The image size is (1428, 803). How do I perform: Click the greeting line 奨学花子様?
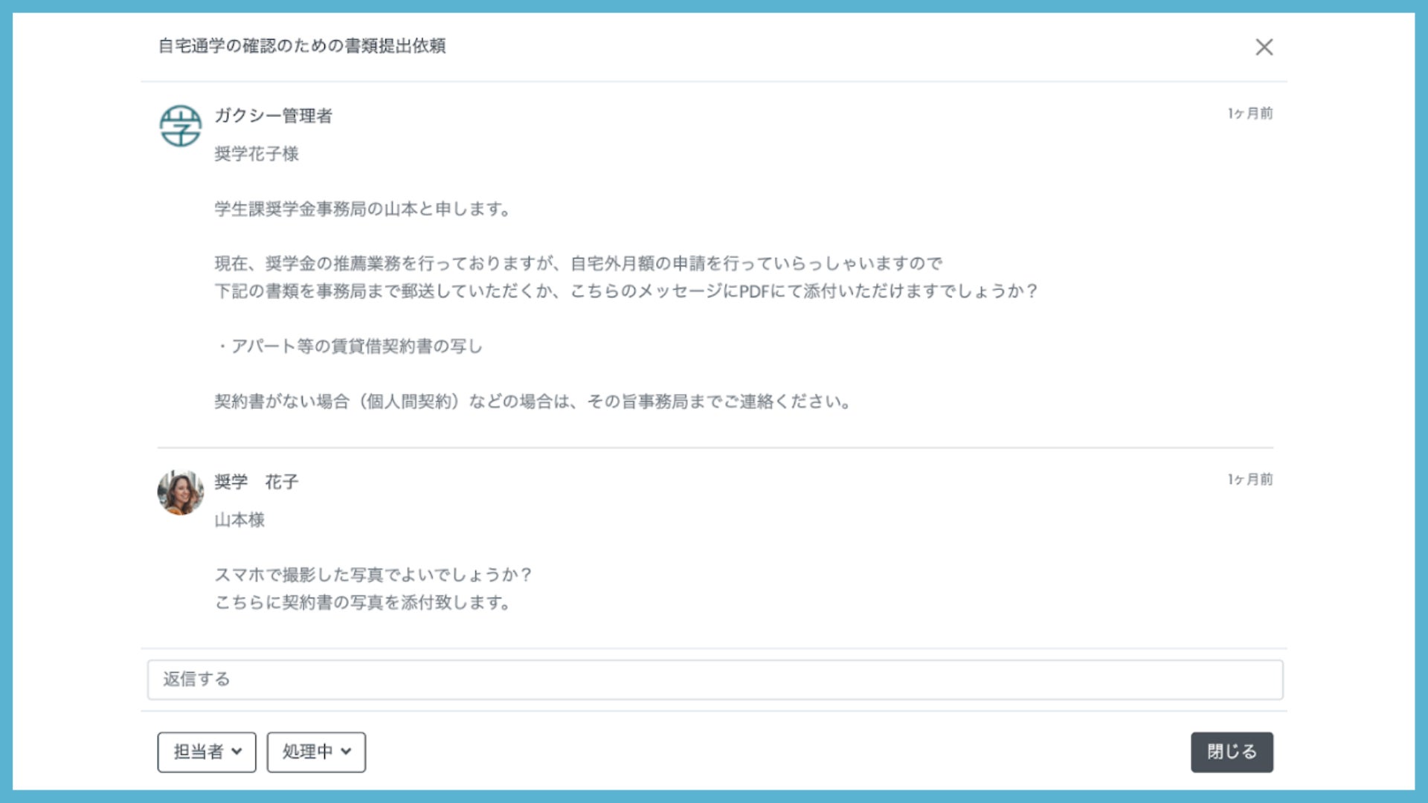coord(257,154)
